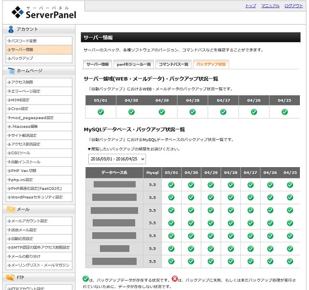The width and height of the screenshot is (309, 290).
Task: Open 迷惑メール設定
Action: click(x=39, y=230)
